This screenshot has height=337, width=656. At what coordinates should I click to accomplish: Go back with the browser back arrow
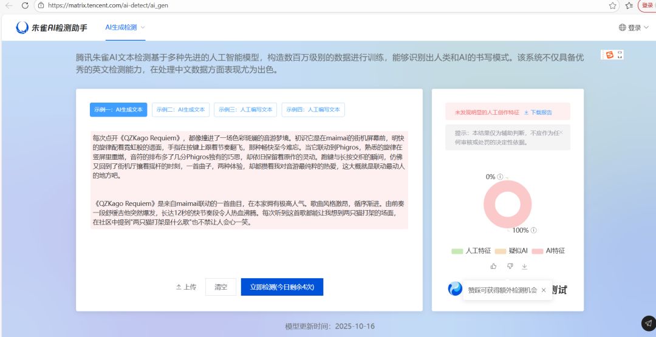coord(9,5)
